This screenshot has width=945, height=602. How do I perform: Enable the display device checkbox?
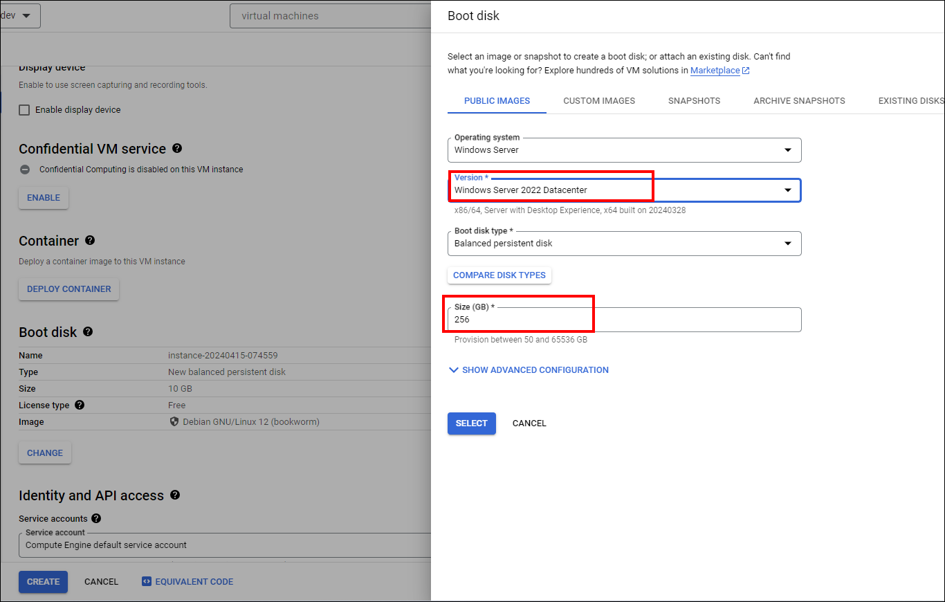25,110
